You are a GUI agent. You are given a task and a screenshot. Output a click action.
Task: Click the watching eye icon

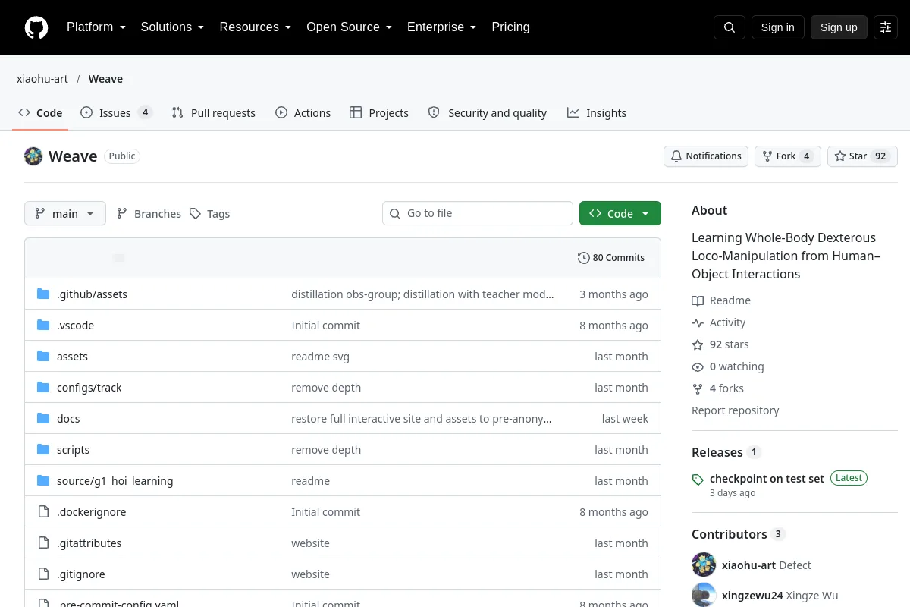[698, 366]
